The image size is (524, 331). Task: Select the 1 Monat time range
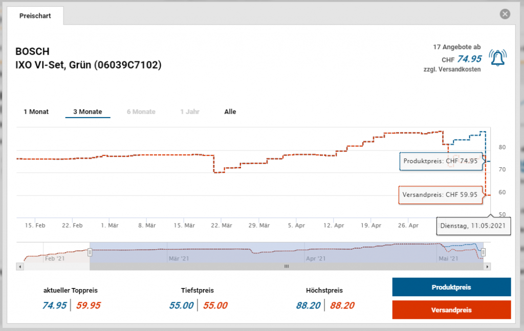pos(36,112)
